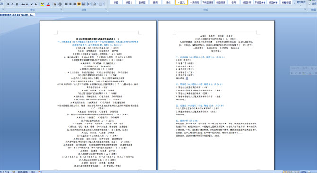Select the 正文 style in the gallery
This screenshot has height=173, width=317.
tap(181, 2)
